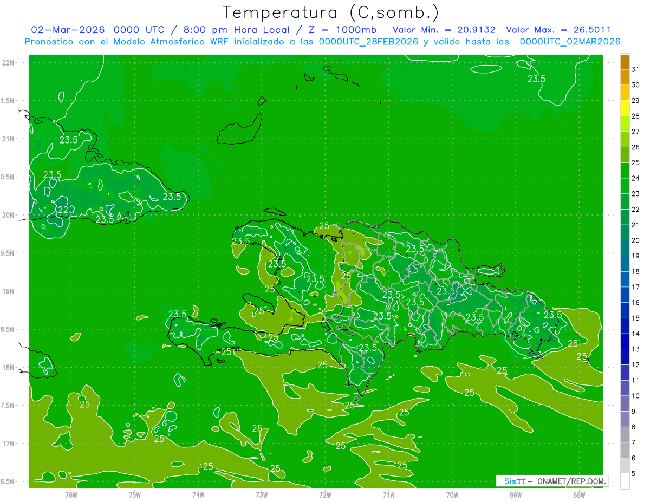Click the "18N" latitude axis label
The image size is (650, 502).
[x=9, y=367]
